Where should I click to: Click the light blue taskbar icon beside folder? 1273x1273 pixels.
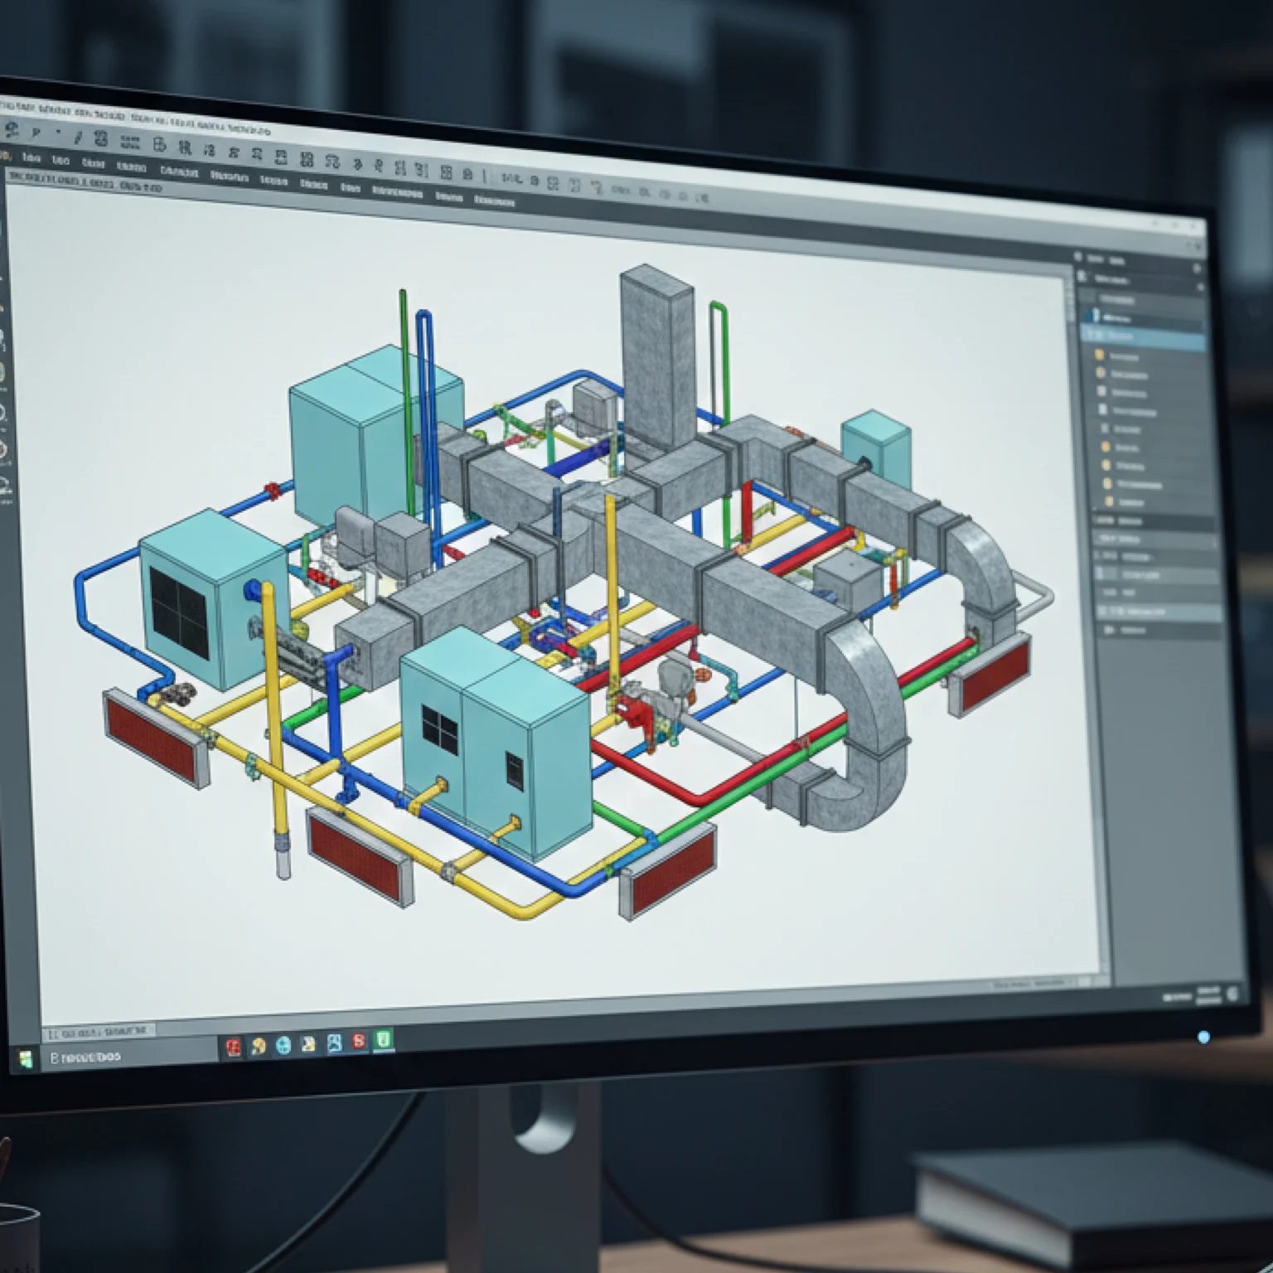[334, 1043]
